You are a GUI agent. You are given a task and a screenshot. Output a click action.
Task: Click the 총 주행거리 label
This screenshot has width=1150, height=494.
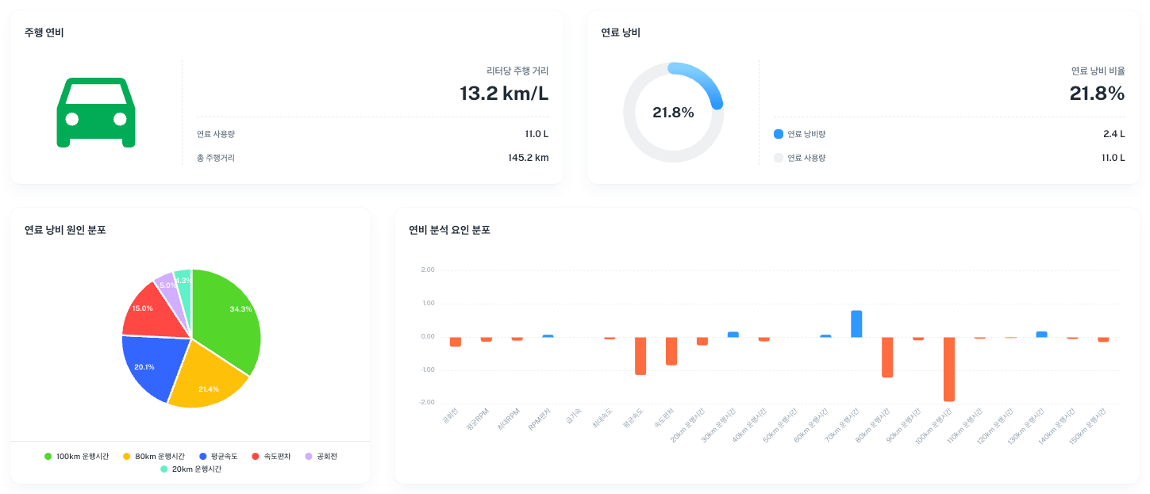click(216, 158)
